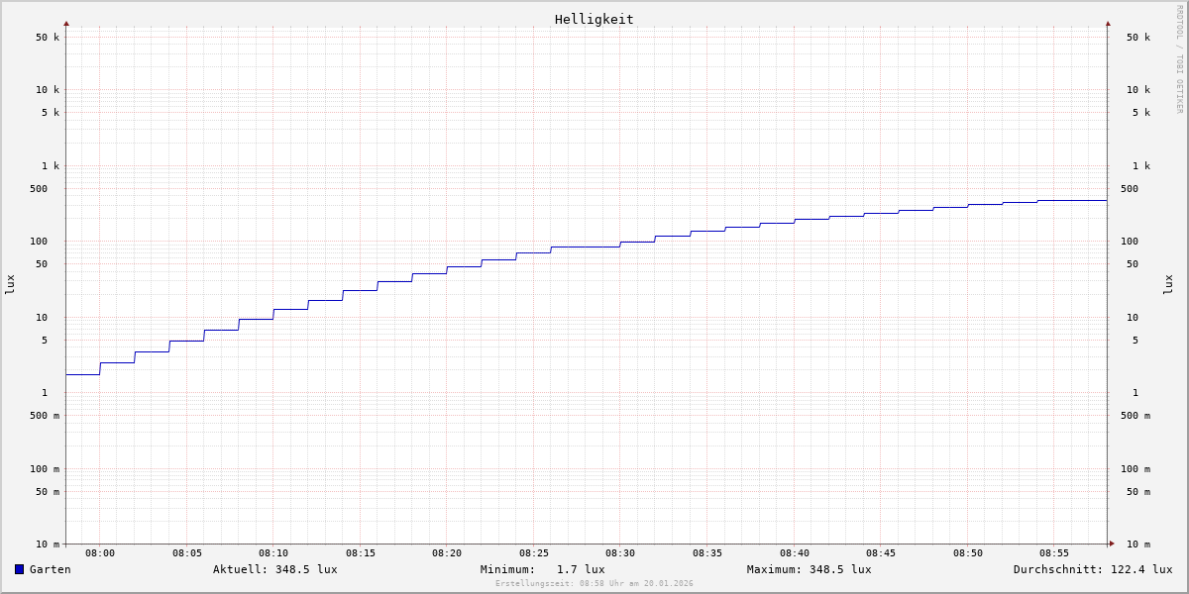Select the Maximum 348.5 lux value

[x=840, y=569]
